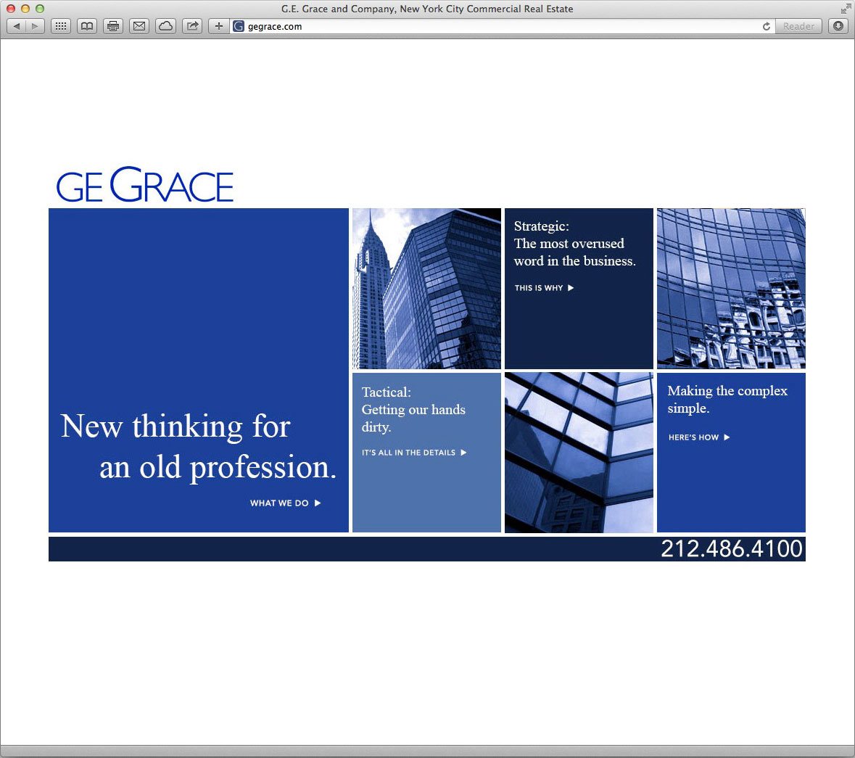Image resolution: width=855 pixels, height=758 pixels.
Task: Click the Reader button in address bar
Action: click(x=798, y=26)
